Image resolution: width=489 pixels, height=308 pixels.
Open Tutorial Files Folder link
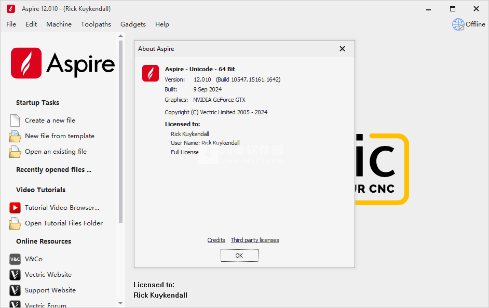click(64, 223)
